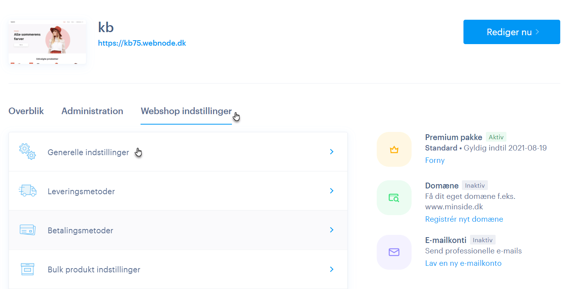
Task: Click Registrér nyt domæne link
Action: [464, 219]
